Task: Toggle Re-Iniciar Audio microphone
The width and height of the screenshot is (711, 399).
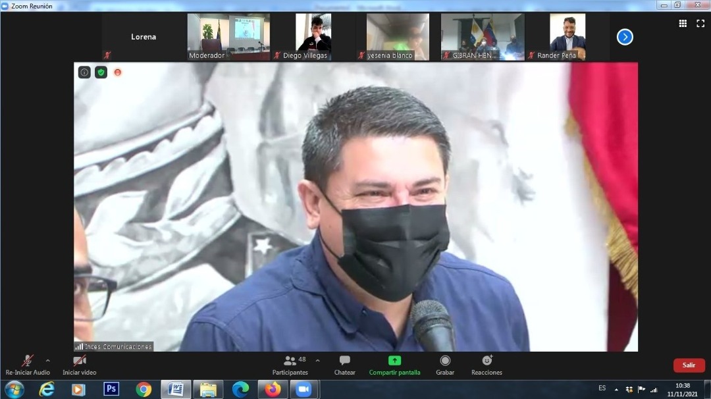Action: [28, 365]
